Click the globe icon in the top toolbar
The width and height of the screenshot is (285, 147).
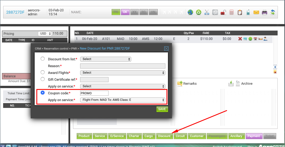(x=190, y=12)
